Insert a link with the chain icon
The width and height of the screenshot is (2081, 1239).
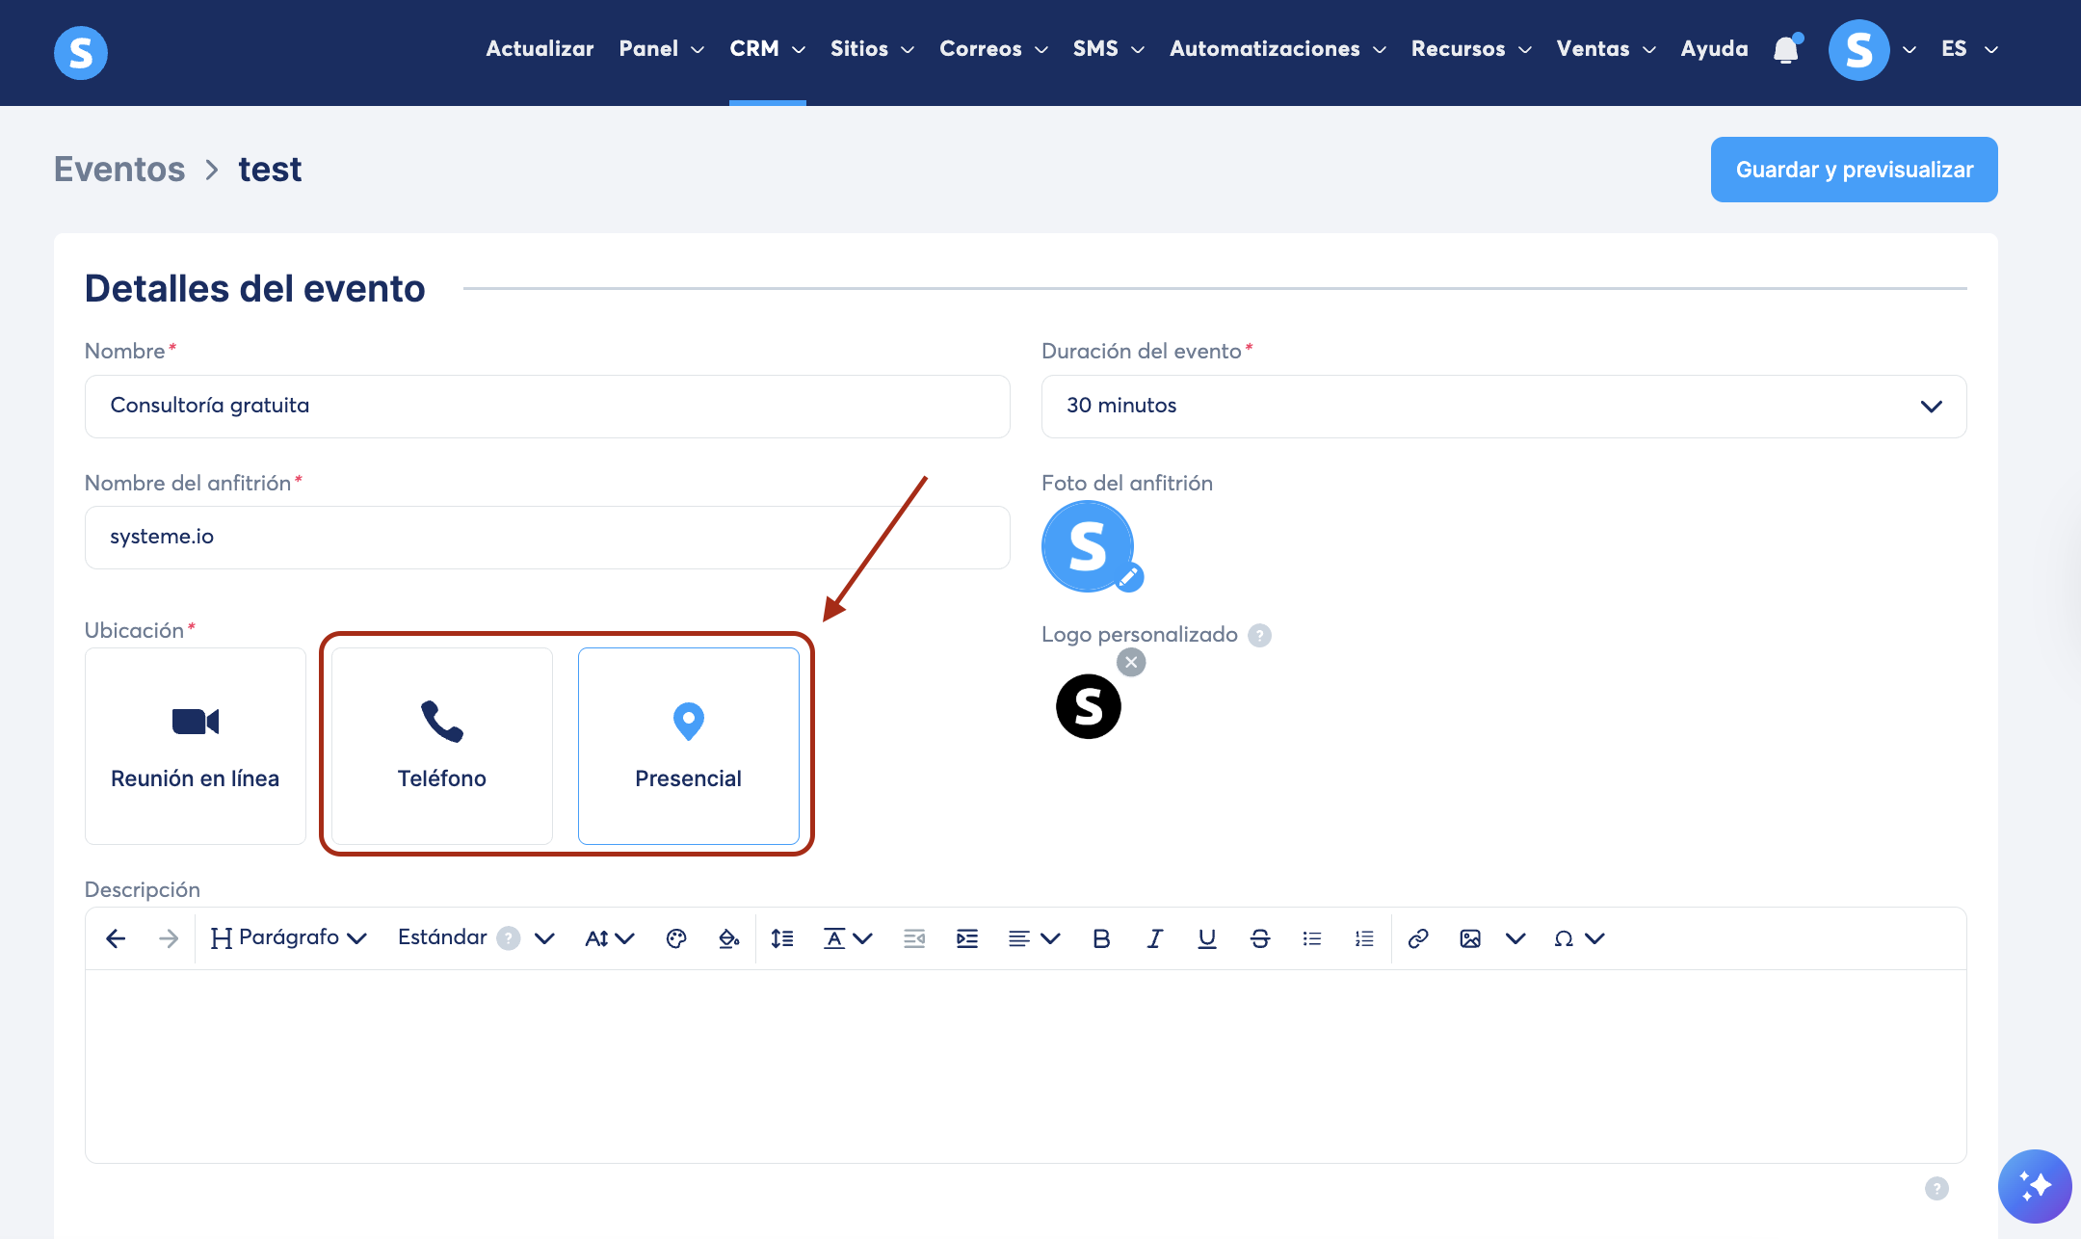(x=1417, y=938)
